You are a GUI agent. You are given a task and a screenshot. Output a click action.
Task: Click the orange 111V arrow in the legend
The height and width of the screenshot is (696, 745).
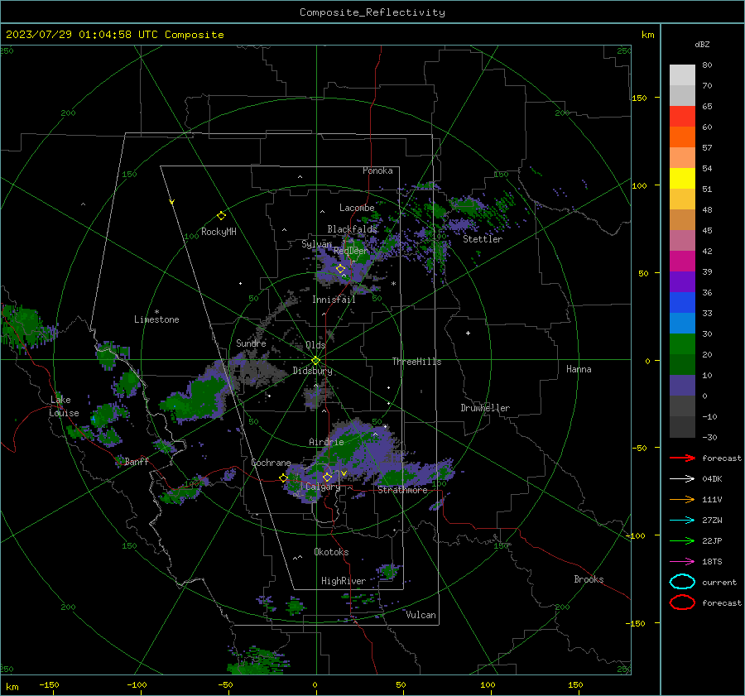682,499
